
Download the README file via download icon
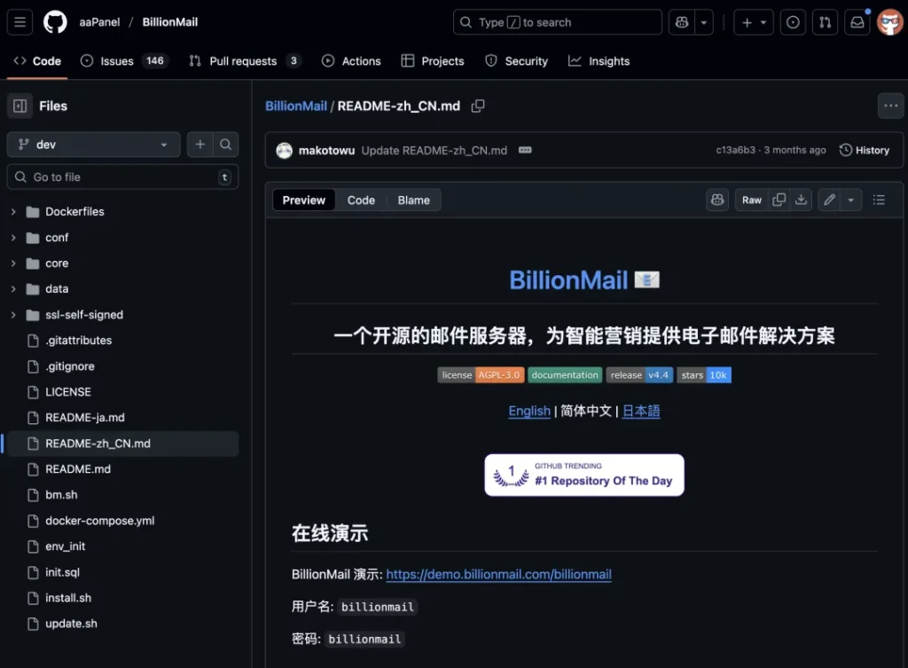(801, 200)
